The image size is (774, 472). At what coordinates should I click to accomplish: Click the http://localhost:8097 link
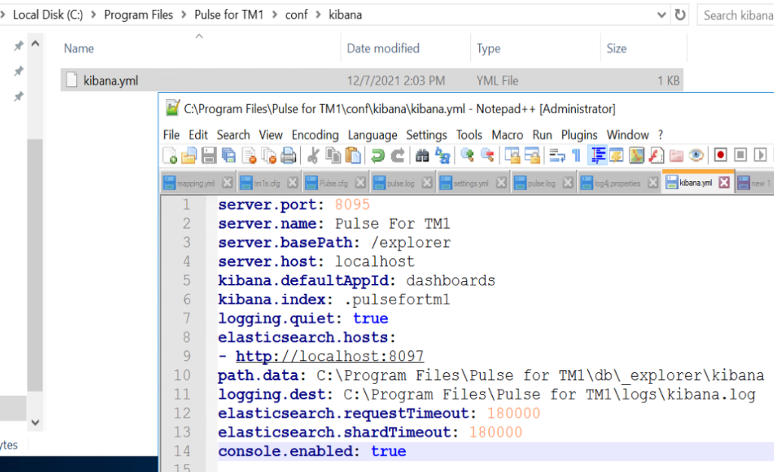click(330, 356)
